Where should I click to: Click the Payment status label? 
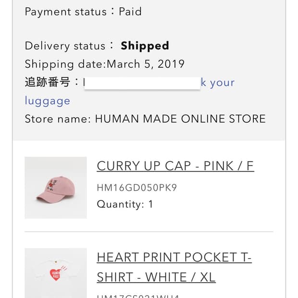click(65, 12)
